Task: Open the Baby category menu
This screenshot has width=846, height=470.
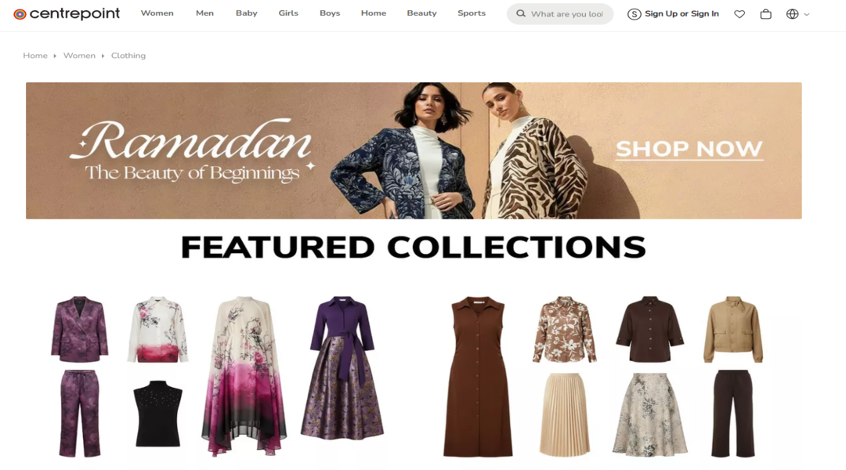Action: (246, 13)
